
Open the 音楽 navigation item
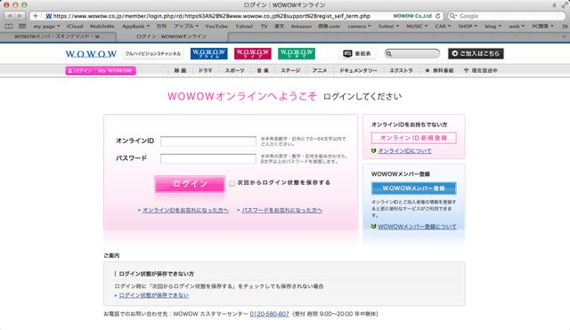tap(263, 70)
